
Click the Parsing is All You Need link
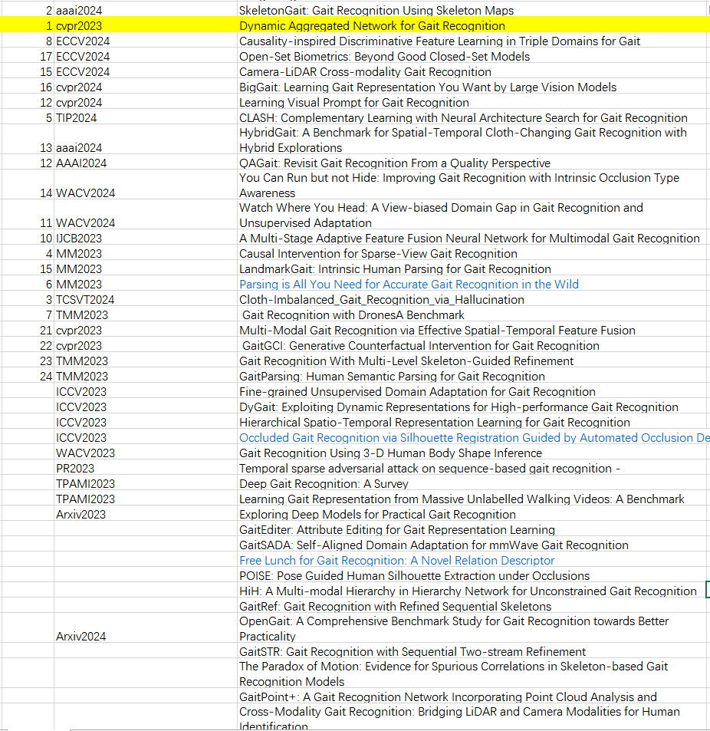(409, 284)
